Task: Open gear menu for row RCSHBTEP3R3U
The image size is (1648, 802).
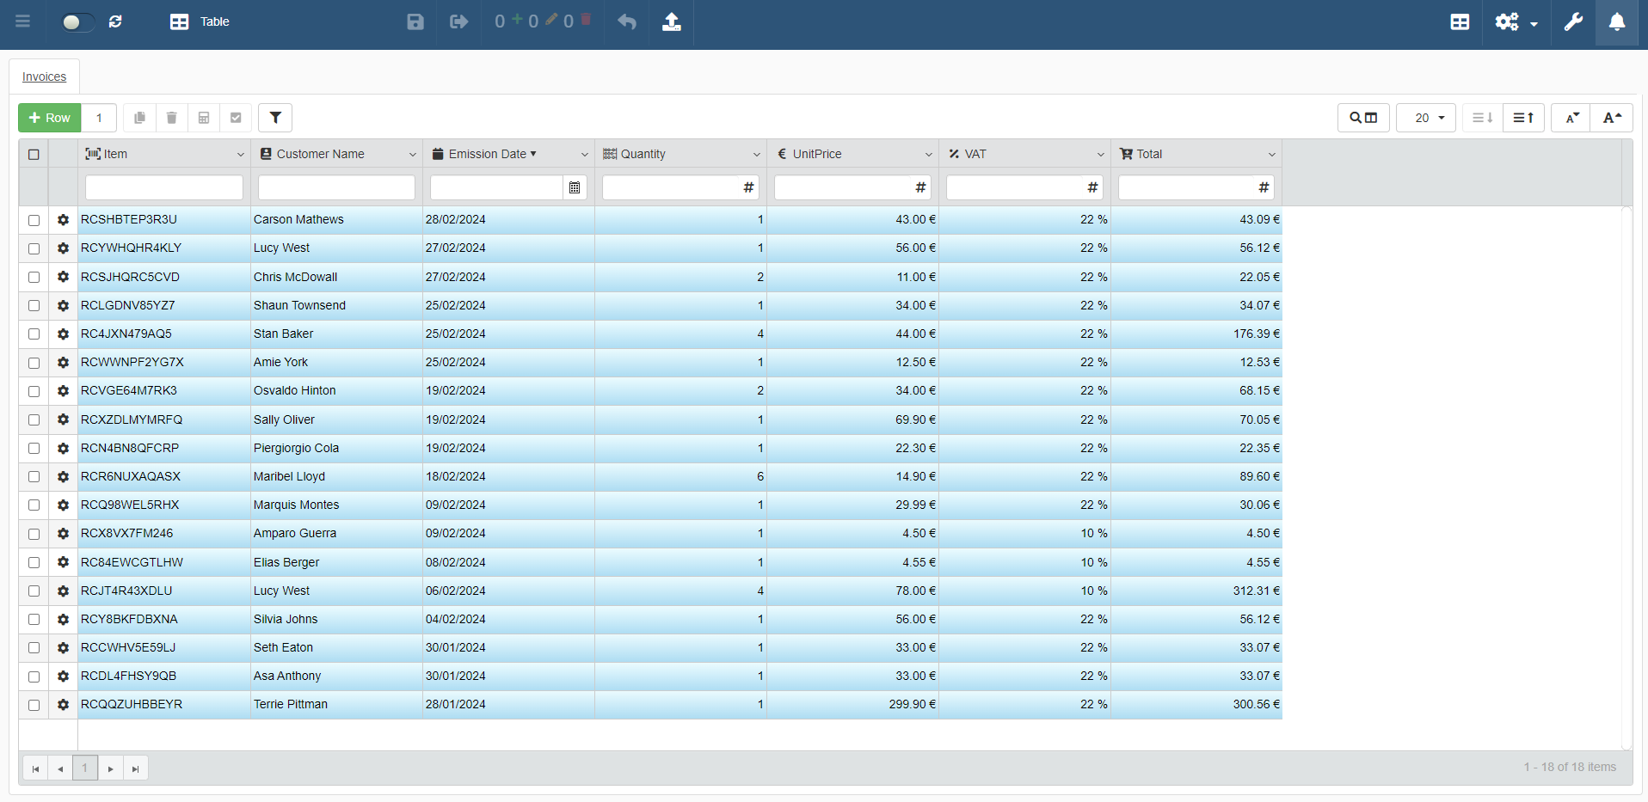Action: click(63, 220)
